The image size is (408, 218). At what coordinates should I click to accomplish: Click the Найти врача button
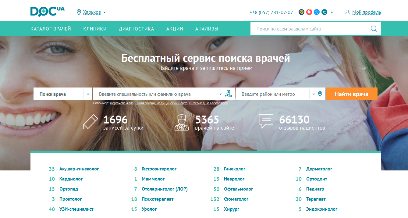tap(352, 94)
